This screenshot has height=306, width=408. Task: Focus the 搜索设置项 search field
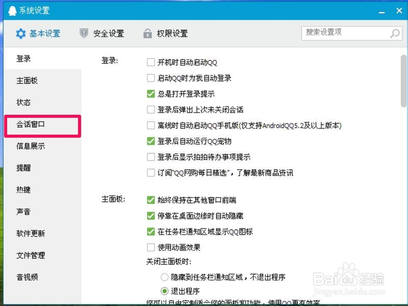(352, 33)
